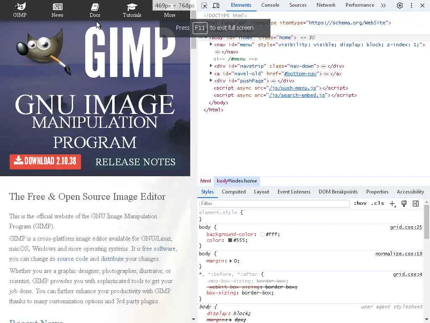Expand the a#navel-old element node
This screenshot has height=323, width=430.
pos(211,73)
